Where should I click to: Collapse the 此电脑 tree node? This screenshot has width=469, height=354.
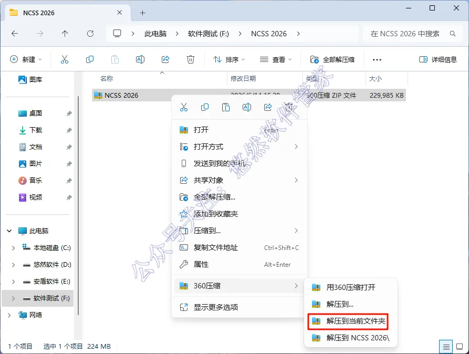(9, 231)
